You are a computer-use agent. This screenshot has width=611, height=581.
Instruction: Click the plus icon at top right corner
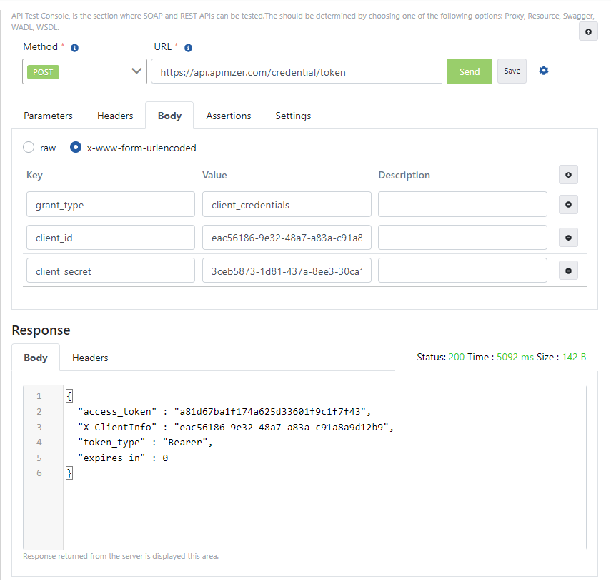[x=588, y=31]
